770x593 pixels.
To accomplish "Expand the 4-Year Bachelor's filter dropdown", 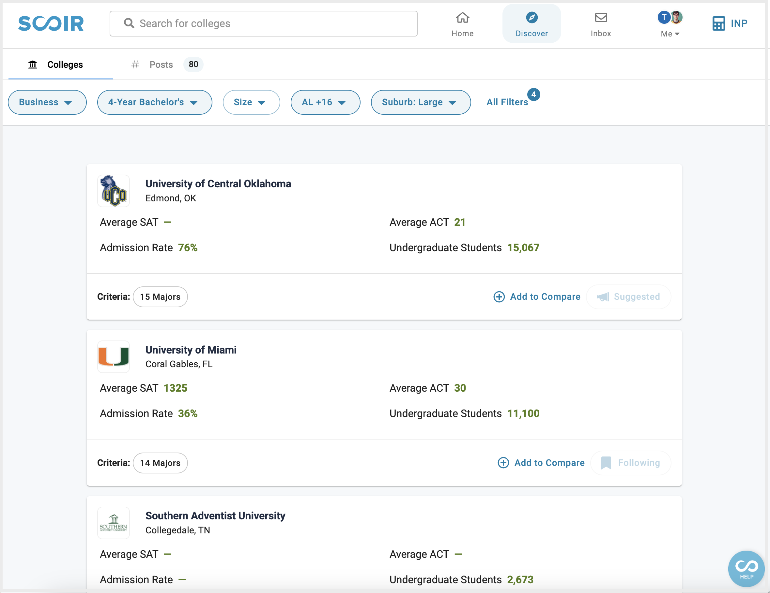I will [155, 102].
